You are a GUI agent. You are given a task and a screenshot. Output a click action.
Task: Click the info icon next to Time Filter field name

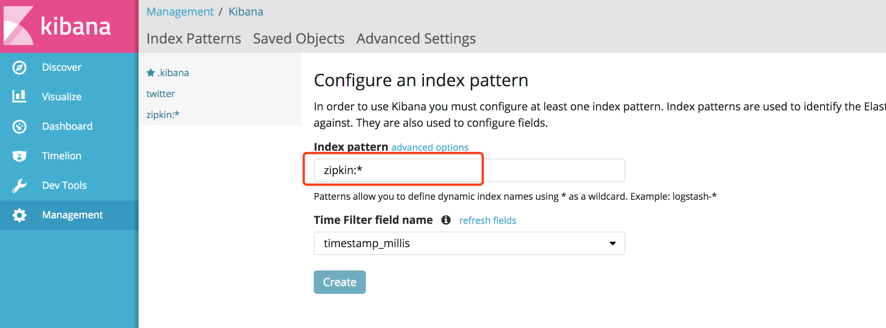tap(446, 220)
